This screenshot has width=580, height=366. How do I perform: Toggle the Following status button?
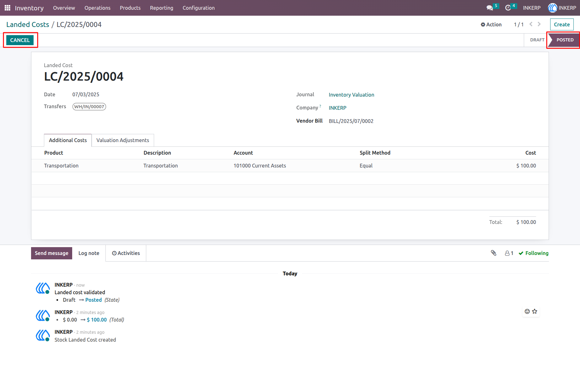pyautogui.click(x=534, y=253)
